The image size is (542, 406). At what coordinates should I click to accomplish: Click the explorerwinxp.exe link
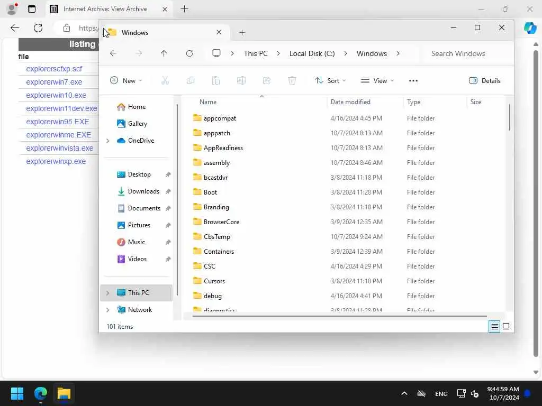[56, 161]
